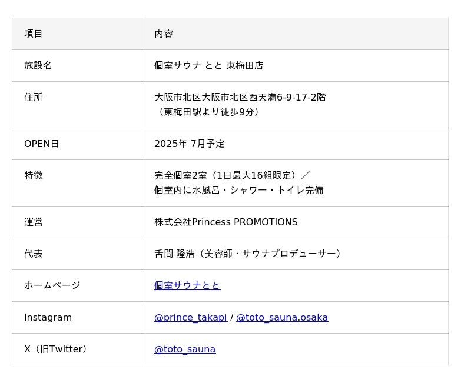Select the 運営 row label
This screenshot has width=471, height=383.
click(x=34, y=222)
